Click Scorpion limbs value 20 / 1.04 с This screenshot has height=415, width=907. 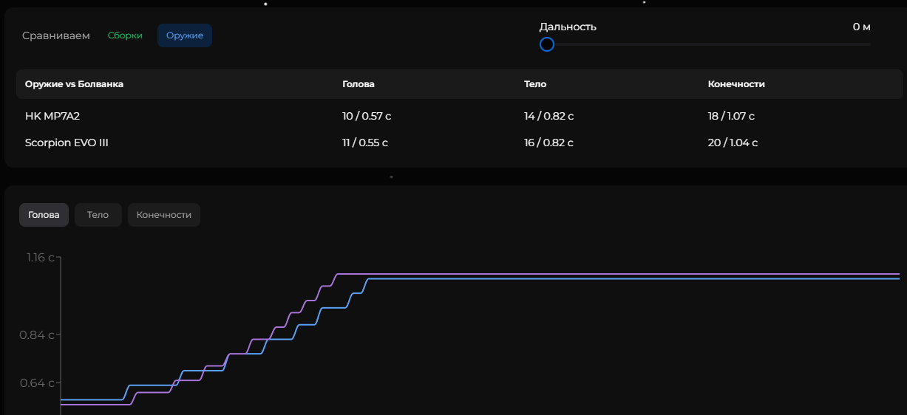(x=733, y=143)
